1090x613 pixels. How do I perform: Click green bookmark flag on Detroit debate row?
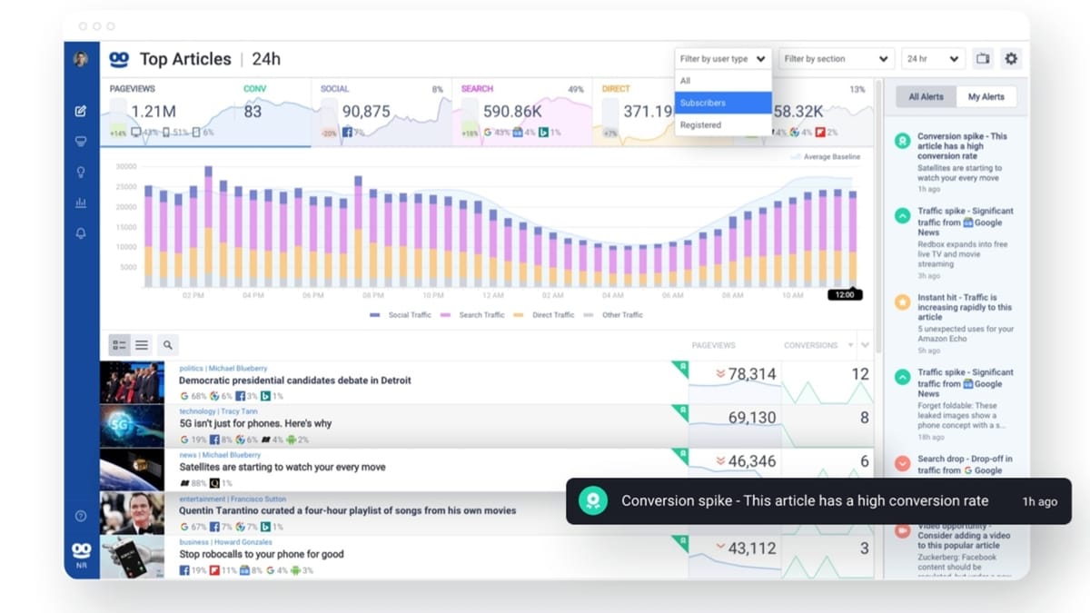[x=679, y=369]
